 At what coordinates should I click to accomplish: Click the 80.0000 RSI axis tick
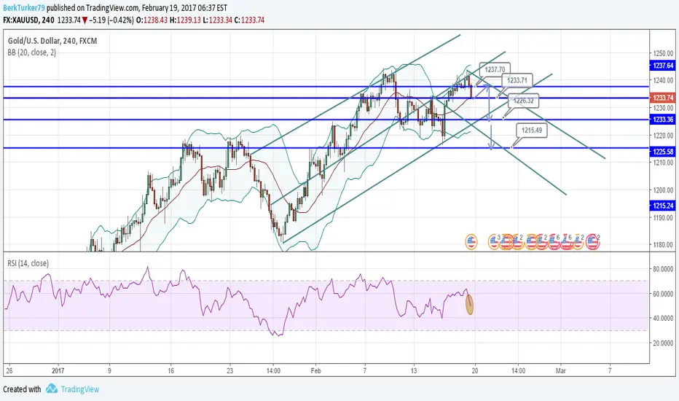(663, 269)
